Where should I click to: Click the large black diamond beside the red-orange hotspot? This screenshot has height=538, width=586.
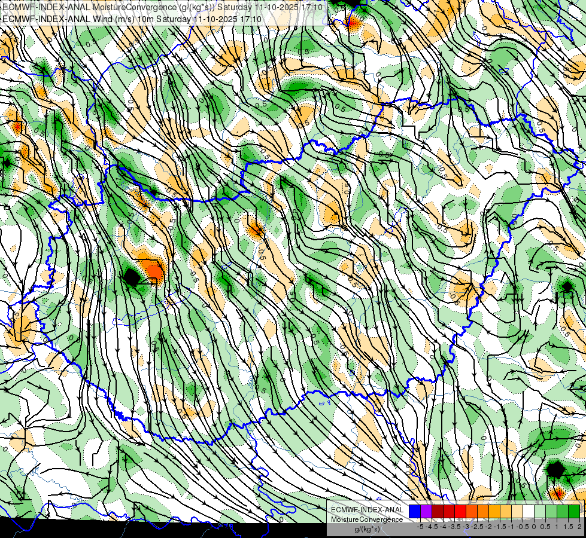click(x=132, y=277)
